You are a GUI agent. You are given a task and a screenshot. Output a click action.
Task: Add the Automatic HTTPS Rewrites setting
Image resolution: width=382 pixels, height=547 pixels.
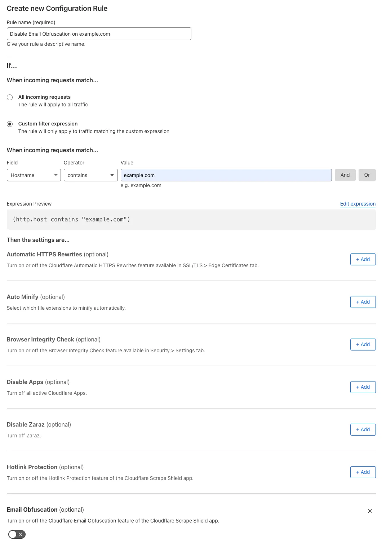363,259
